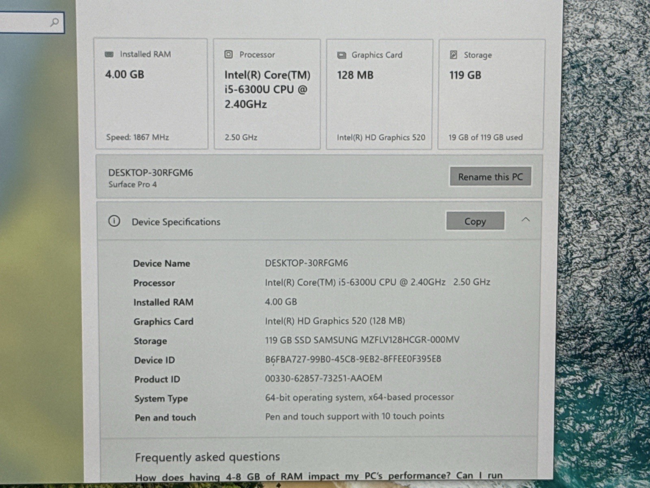The height and width of the screenshot is (488, 650).
Task: Select the Installed RAM row value 4.00 GB
Action: 281,302
